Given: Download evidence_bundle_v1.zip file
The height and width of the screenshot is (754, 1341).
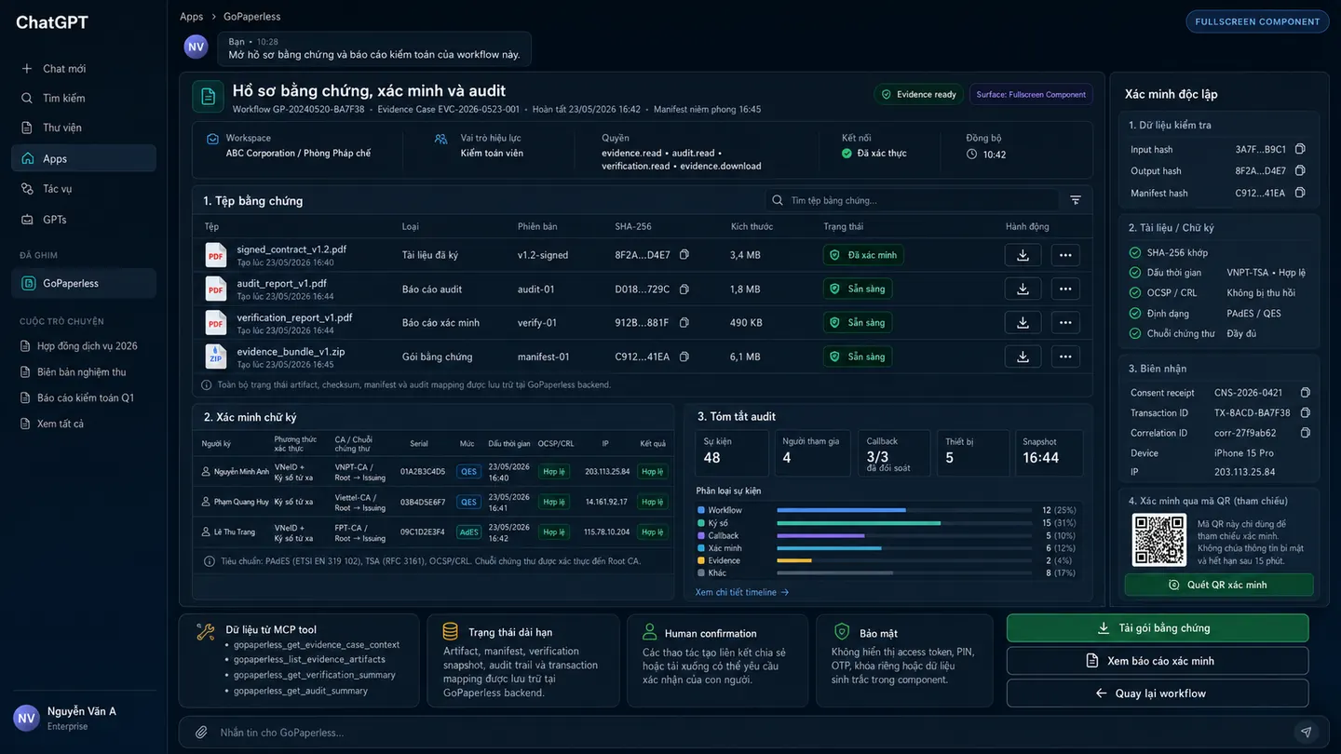Looking at the screenshot, I should [x=1023, y=357].
